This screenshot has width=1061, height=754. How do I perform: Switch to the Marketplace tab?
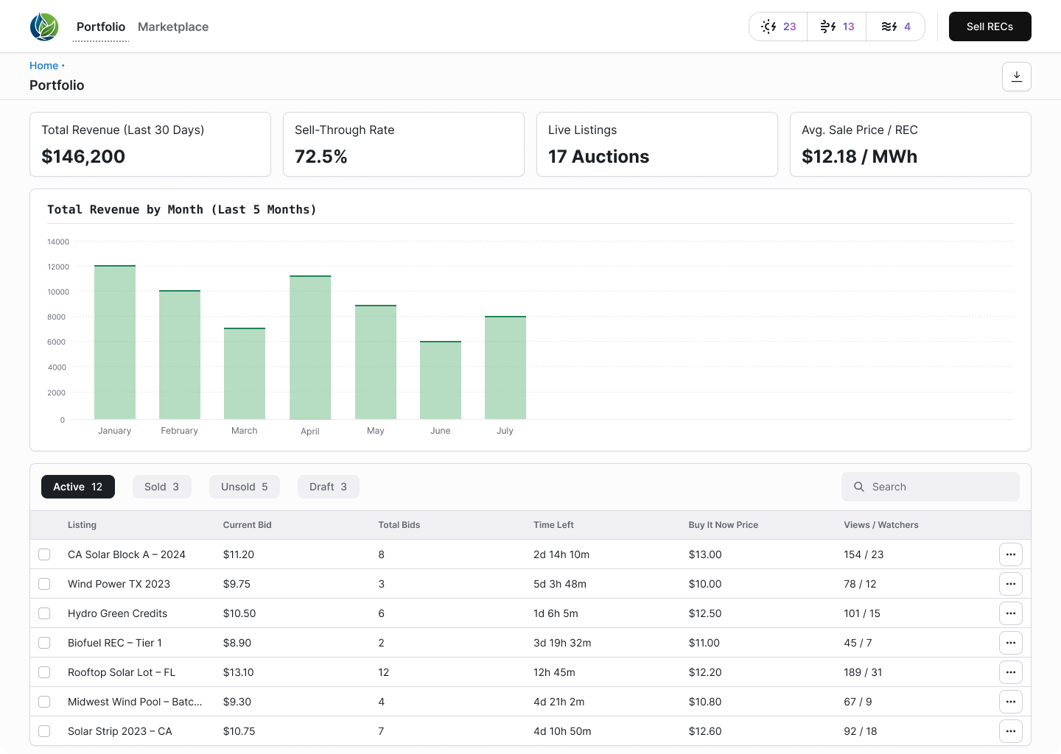pyautogui.click(x=173, y=27)
